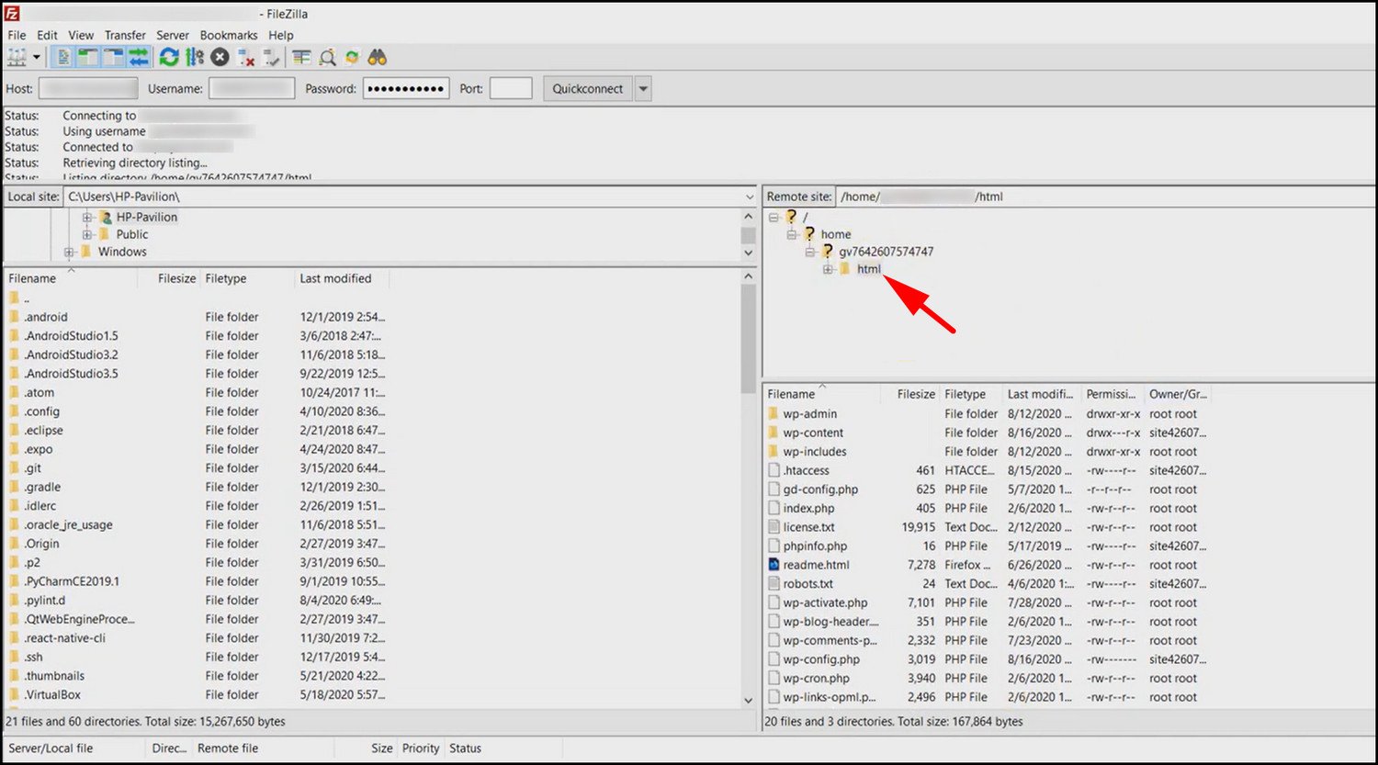Image resolution: width=1378 pixels, height=765 pixels.
Task: Expand the Public folder in local tree
Action: click(87, 234)
